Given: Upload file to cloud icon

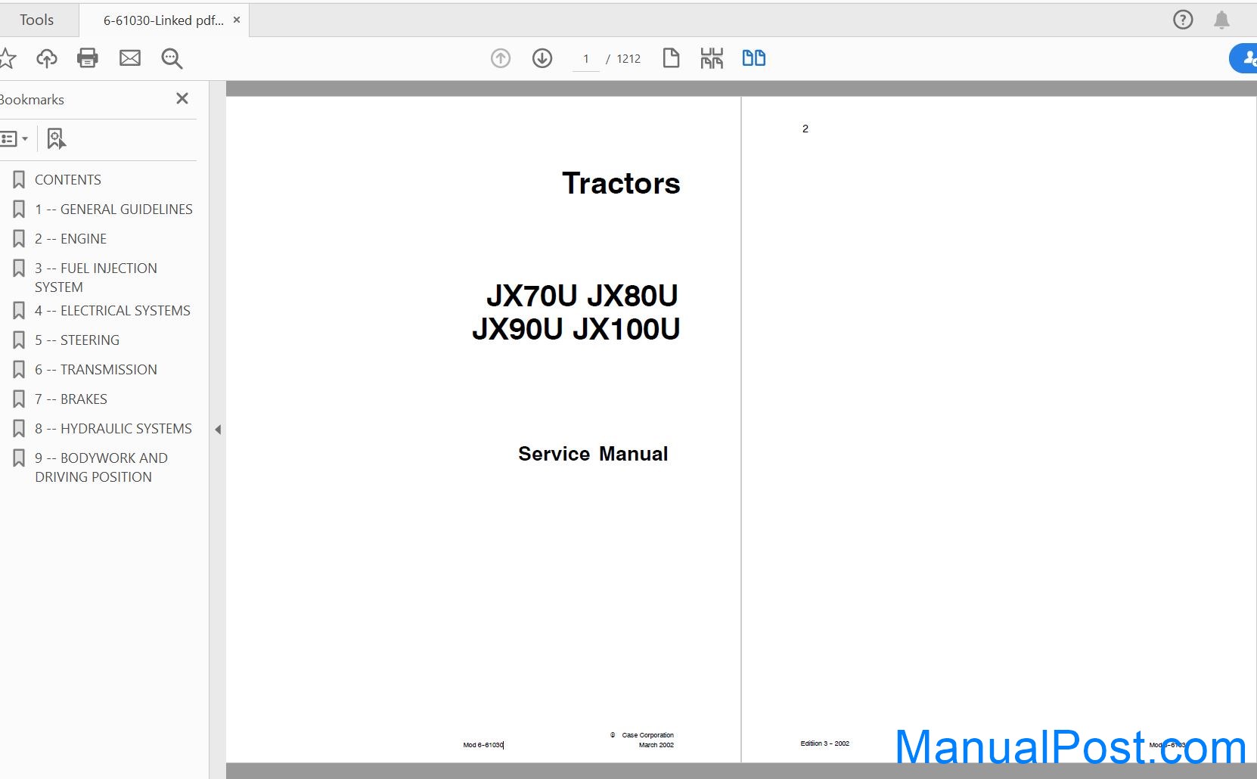Looking at the screenshot, I should coord(47,58).
